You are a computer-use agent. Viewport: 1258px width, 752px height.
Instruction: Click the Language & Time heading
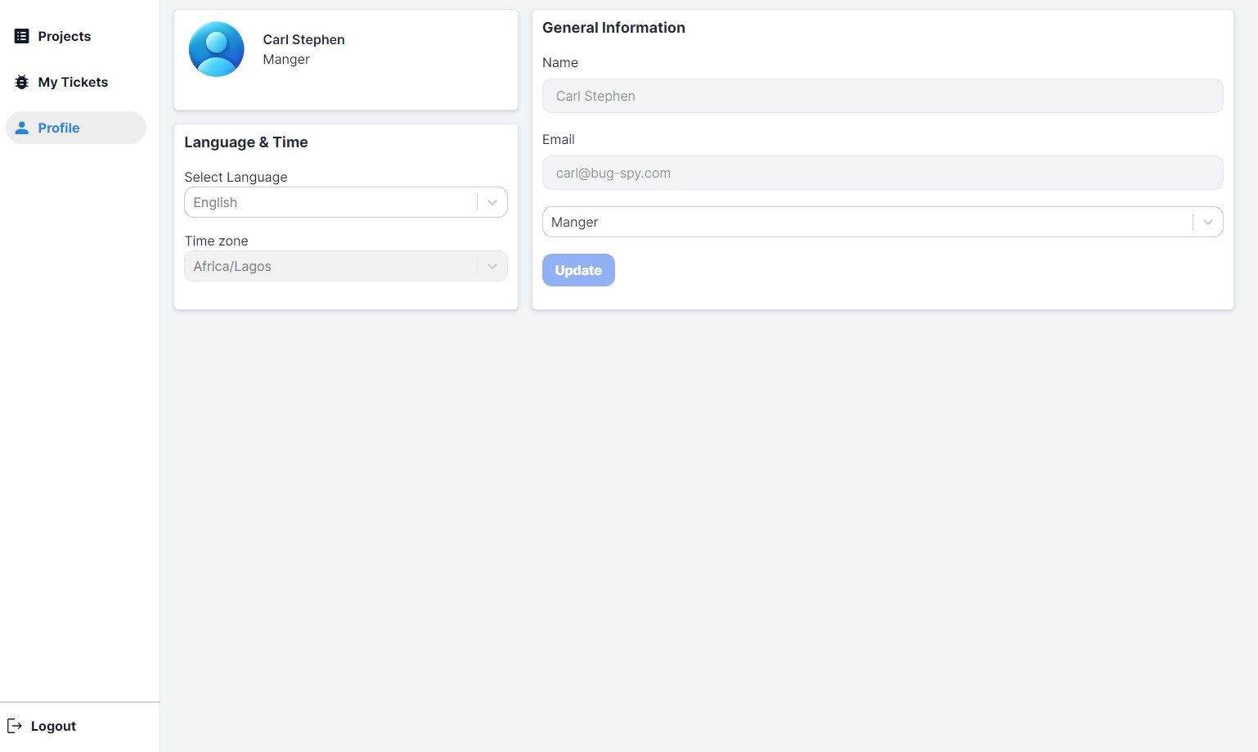pyautogui.click(x=246, y=142)
